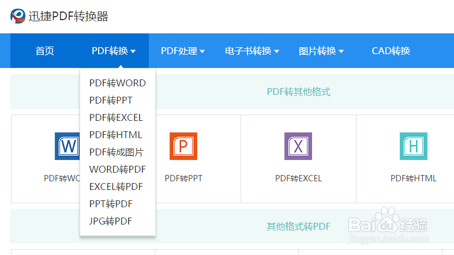Select JPG转PDF from the dropdown list
This screenshot has height=255, width=454.
(111, 221)
